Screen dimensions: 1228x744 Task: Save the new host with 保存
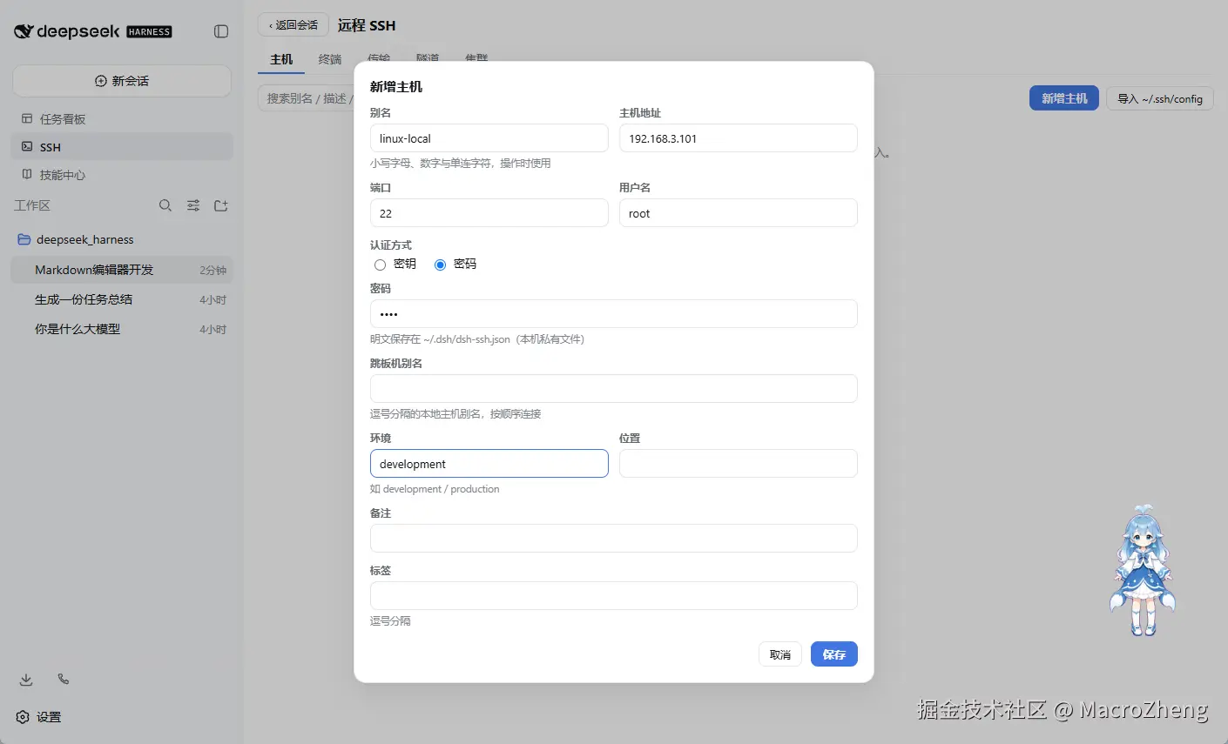pos(834,654)
